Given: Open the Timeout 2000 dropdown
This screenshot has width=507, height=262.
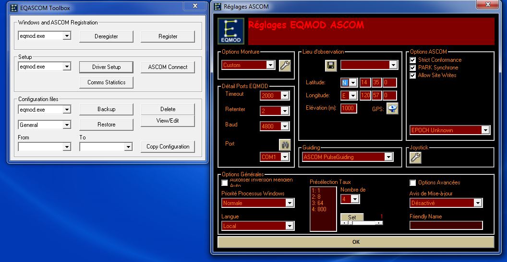Looking at the screenshot, I should point(285,96).
